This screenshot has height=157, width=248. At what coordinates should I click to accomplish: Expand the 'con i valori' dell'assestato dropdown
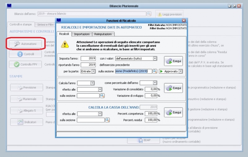(x=155, y=58)
